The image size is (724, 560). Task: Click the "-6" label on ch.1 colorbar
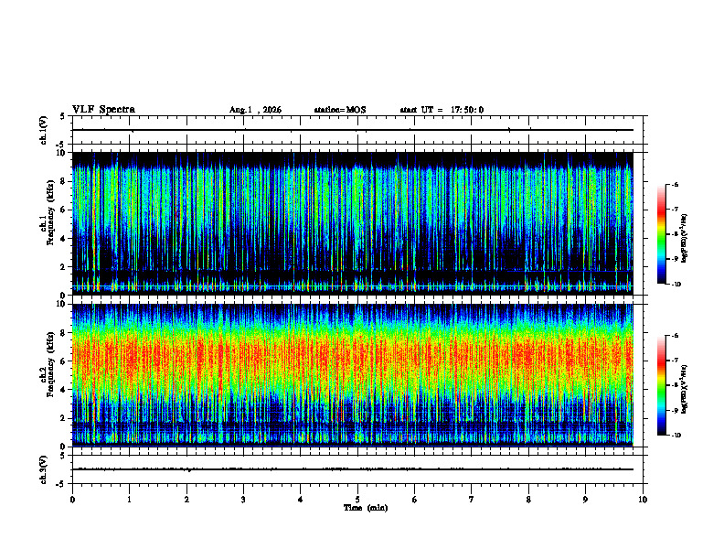(675, 184)
